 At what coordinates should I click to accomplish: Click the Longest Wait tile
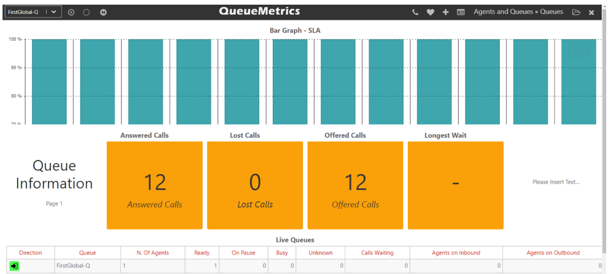(x=455, y=185)
